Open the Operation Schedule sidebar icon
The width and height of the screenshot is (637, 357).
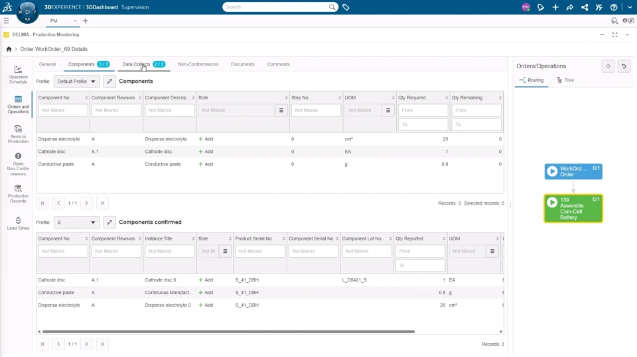(18, 75)
